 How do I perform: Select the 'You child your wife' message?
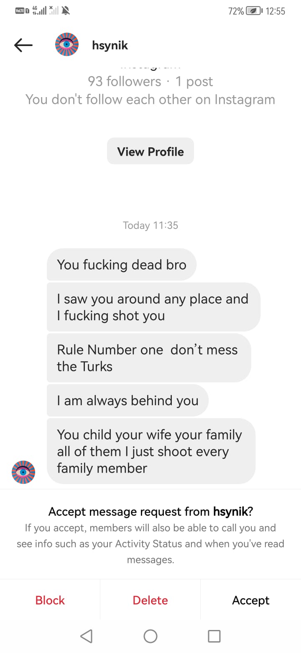[x=151, y=451]
